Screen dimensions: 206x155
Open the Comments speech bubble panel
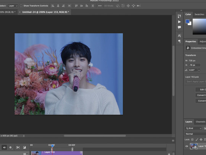coord(179,27)
